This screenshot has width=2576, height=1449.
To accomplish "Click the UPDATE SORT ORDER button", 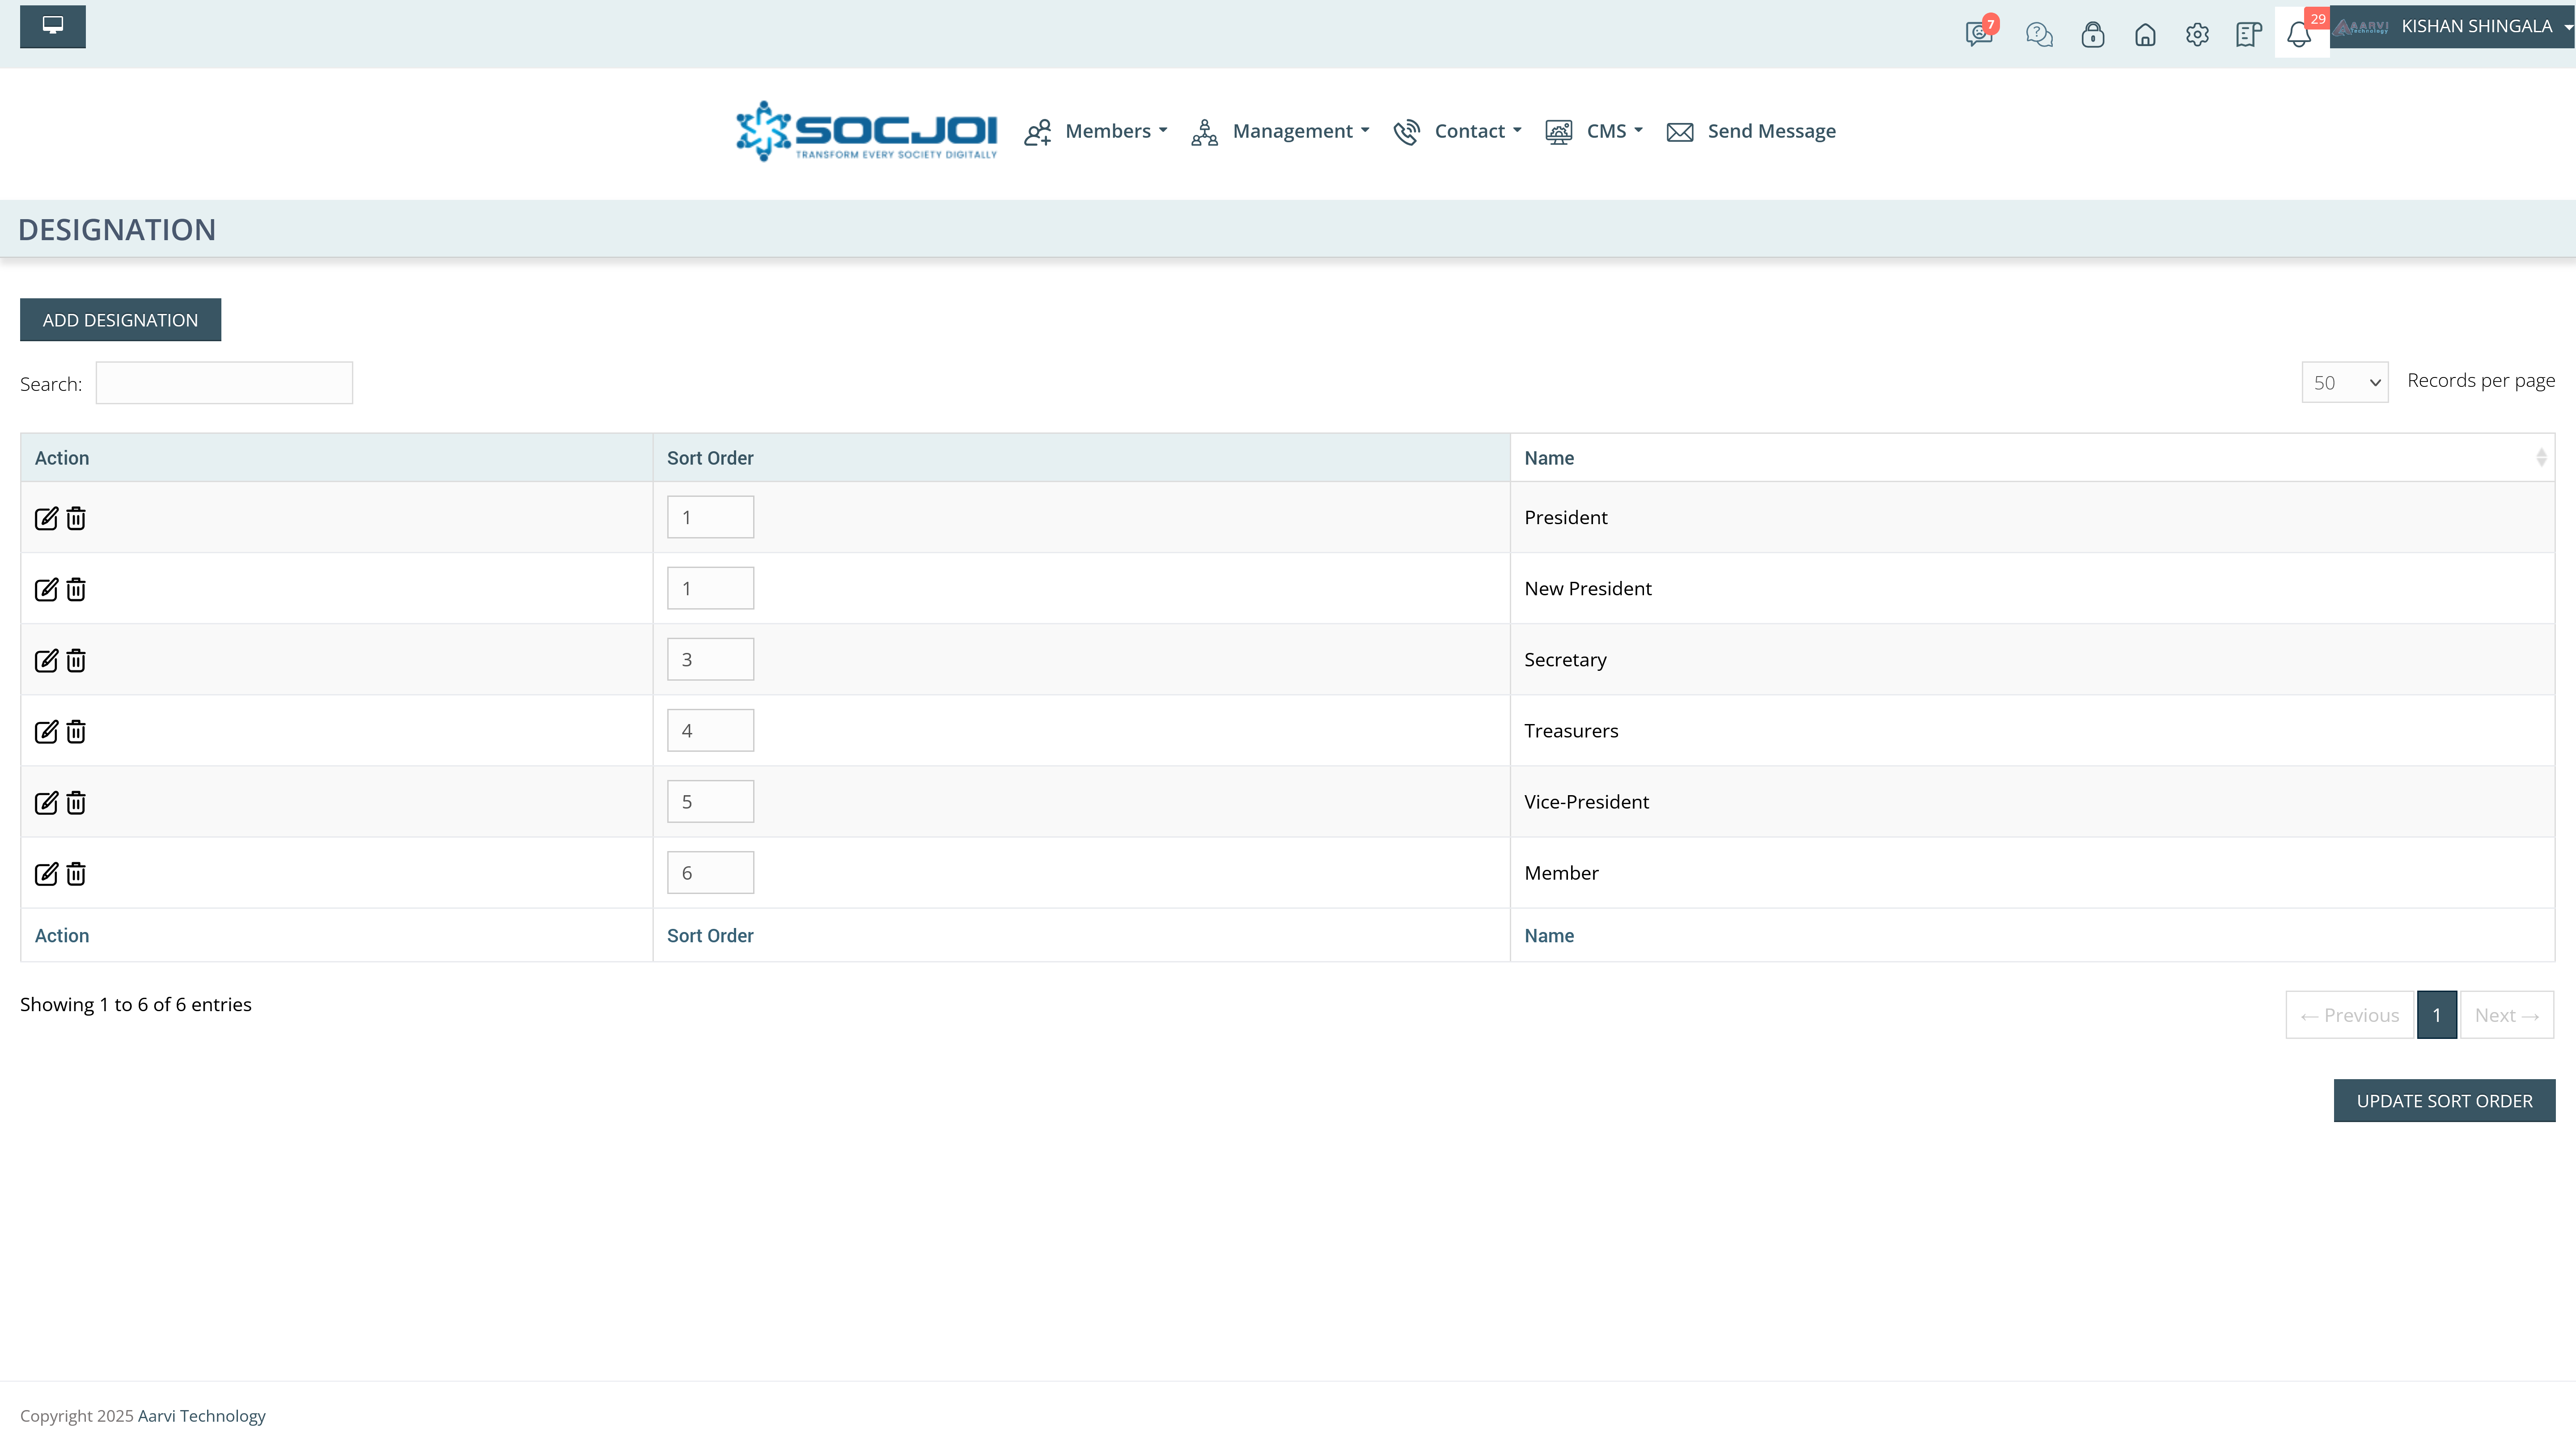I will click(x=2444, y=1101).
